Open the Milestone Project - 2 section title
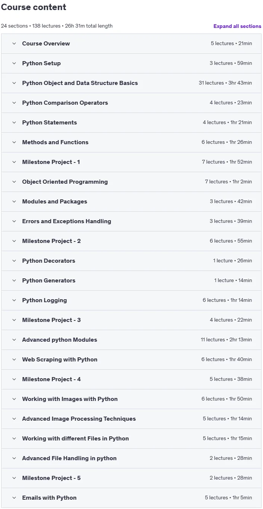Viewport: 263px width, 509px height. [51, 241]
